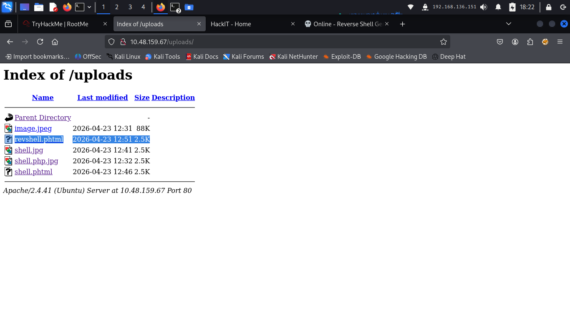The image size is (570, 320).
Task: Switch to workspace 2
Action: (116, 7)
